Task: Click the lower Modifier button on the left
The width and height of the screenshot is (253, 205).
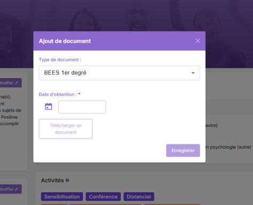Action: [10, 189]
